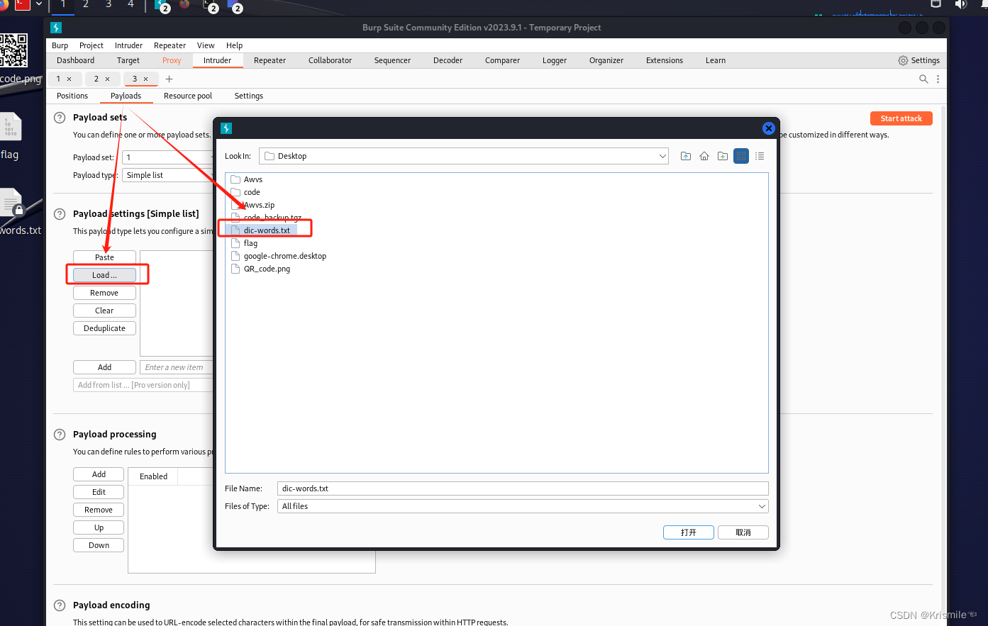Click Start attack button
The height and width of the screenshot is (626, 988).
click(x=901, y=118)
